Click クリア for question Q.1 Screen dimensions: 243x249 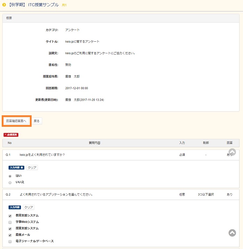click(32, 168)
